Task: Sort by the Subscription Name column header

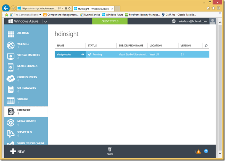Action: pyautogui.click(x=131, y=45)
